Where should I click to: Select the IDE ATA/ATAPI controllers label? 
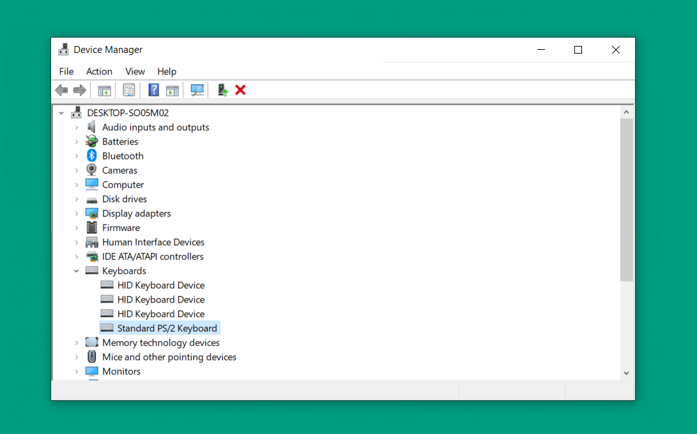click(x=153, y=257)
